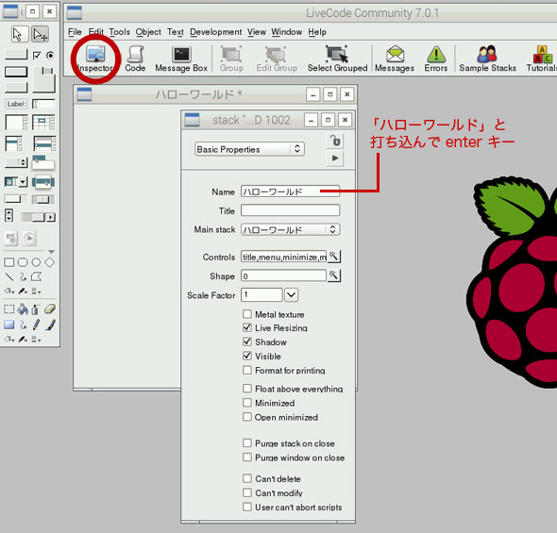557x533 pixels.
Task: Click the Scale Factor input field
Action: (262, 295)
